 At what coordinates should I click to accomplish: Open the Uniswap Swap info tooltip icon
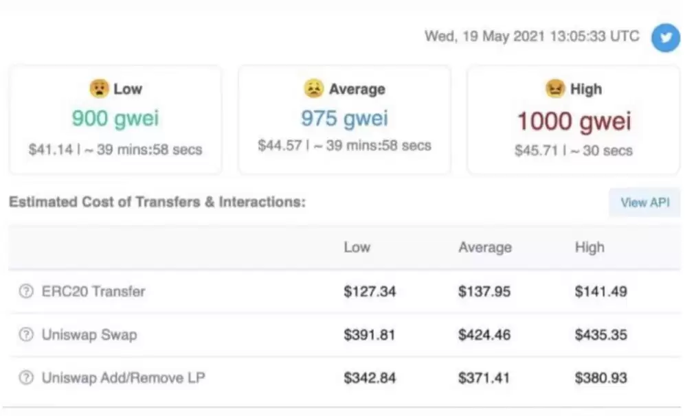click(x=25, y=334)
